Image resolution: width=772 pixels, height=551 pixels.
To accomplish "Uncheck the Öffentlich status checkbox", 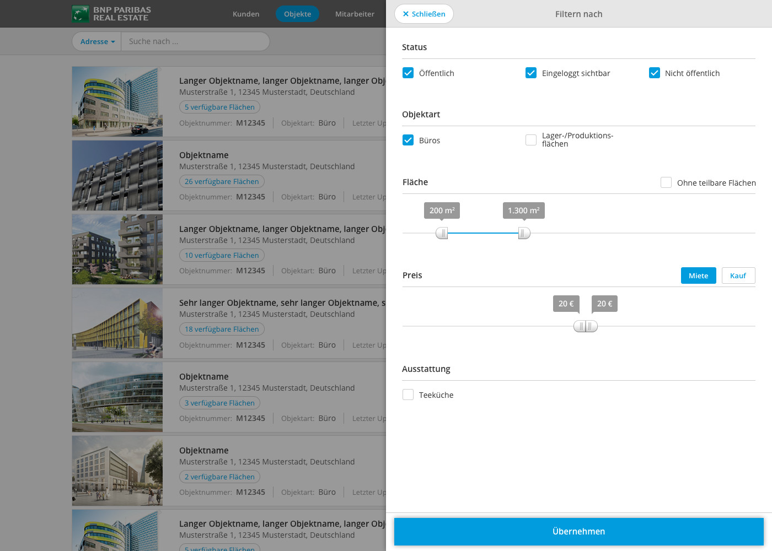I will click(x=408, y=73).
